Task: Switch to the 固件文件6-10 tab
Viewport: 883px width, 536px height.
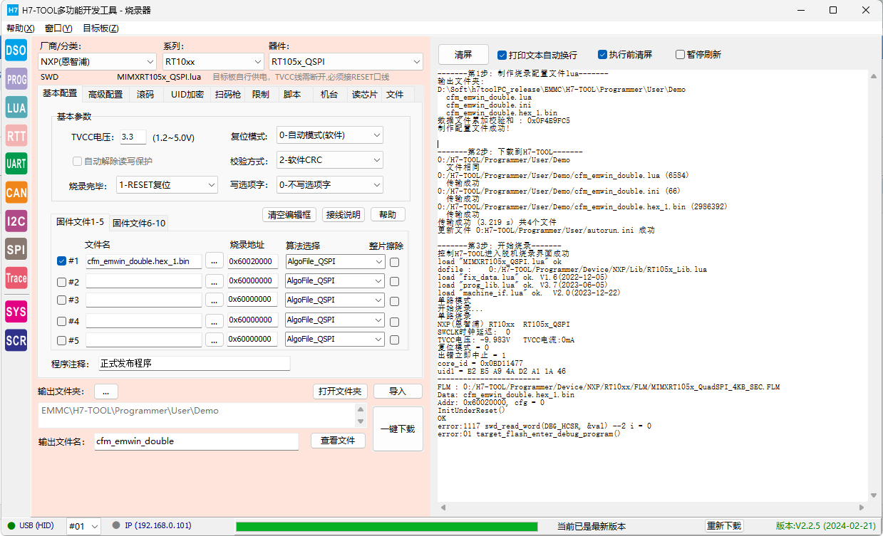Action: [139, 224]
